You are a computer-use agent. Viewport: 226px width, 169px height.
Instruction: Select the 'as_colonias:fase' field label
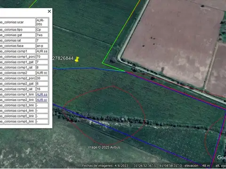[12, 46]
